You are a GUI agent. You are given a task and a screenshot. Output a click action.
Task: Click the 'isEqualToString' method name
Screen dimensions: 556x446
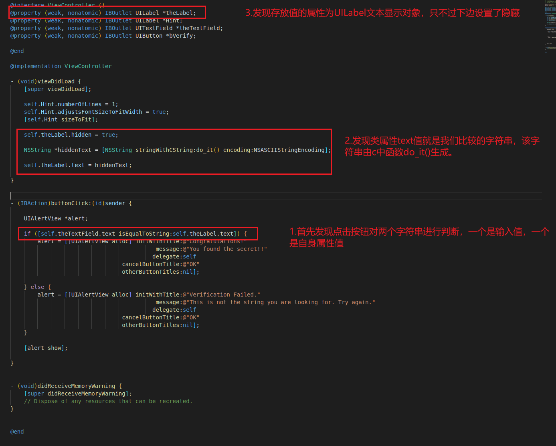pyautogui.click(x=144, y=234)
